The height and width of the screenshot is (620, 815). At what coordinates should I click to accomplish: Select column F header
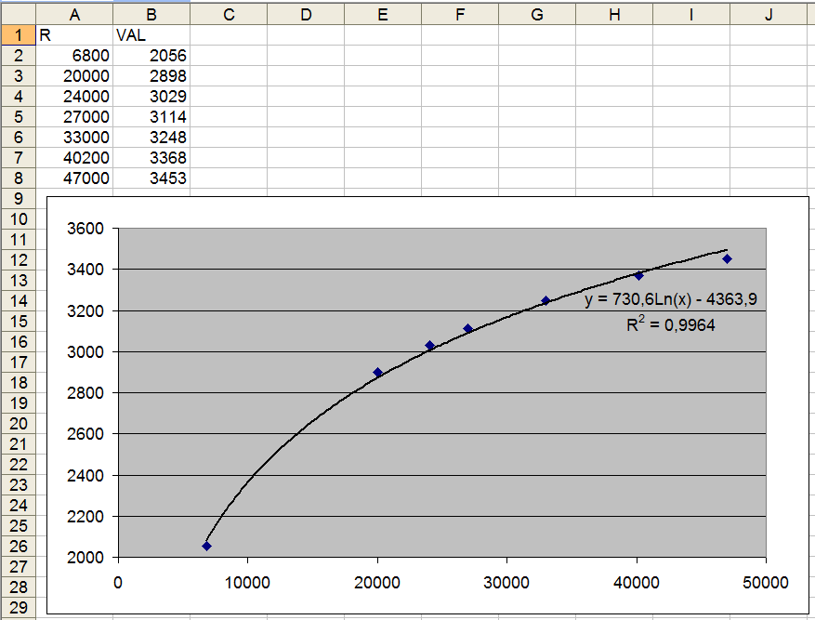pyautogui.click(x=460, y=15)
